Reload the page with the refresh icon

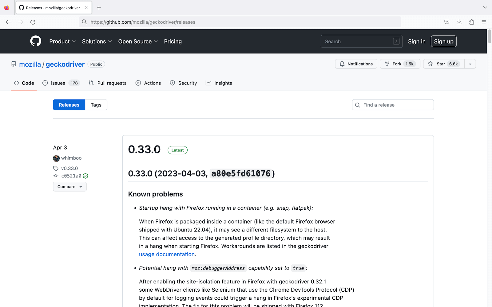(33, 22)
